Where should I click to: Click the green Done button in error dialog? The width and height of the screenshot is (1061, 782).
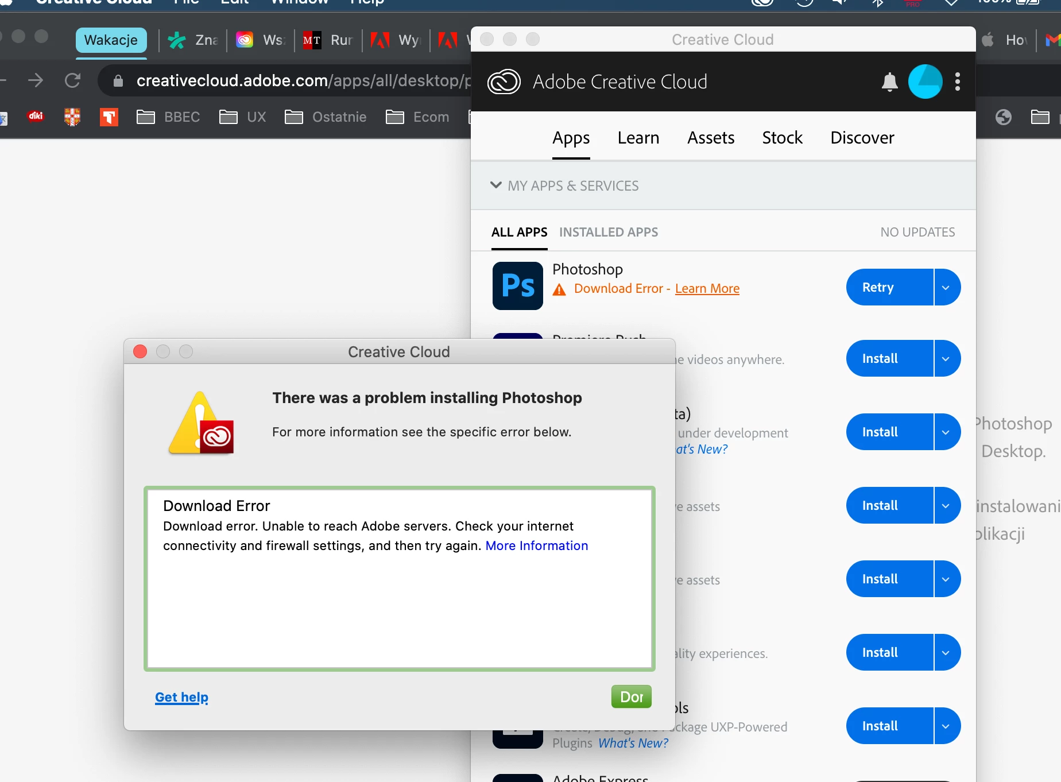pos(632,696)
